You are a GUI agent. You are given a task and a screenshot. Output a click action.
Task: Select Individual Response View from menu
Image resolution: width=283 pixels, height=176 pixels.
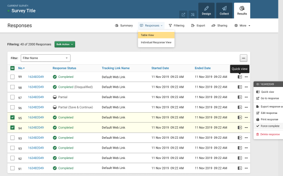click(x=156, y=42)
